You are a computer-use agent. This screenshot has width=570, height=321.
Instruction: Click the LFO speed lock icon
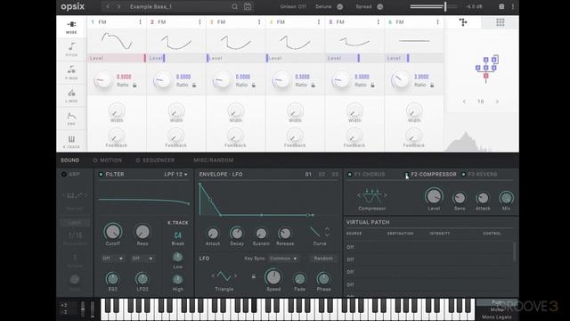[x=253, y=276]
